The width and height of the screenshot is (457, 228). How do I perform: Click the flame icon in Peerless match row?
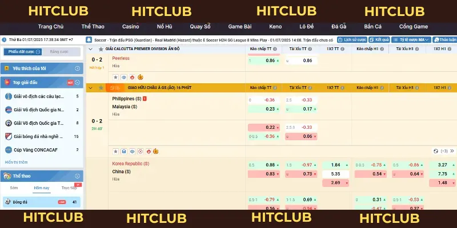[133, 78]
